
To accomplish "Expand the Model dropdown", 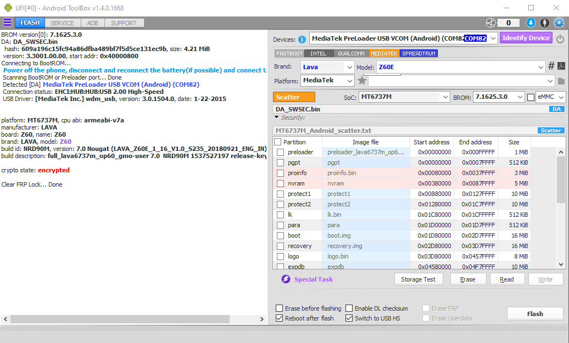I will [540, 67].
